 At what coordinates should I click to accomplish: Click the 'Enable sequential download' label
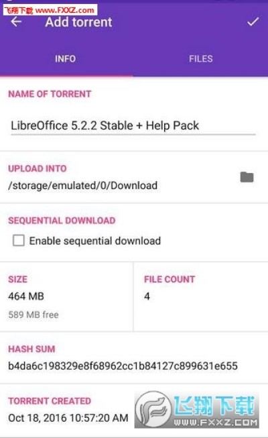95,241
